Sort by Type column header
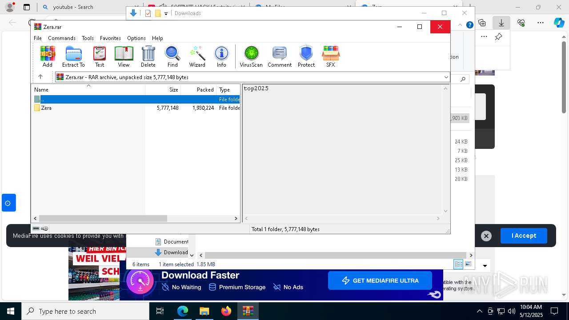The image size is (569, 320). point(228,89)
